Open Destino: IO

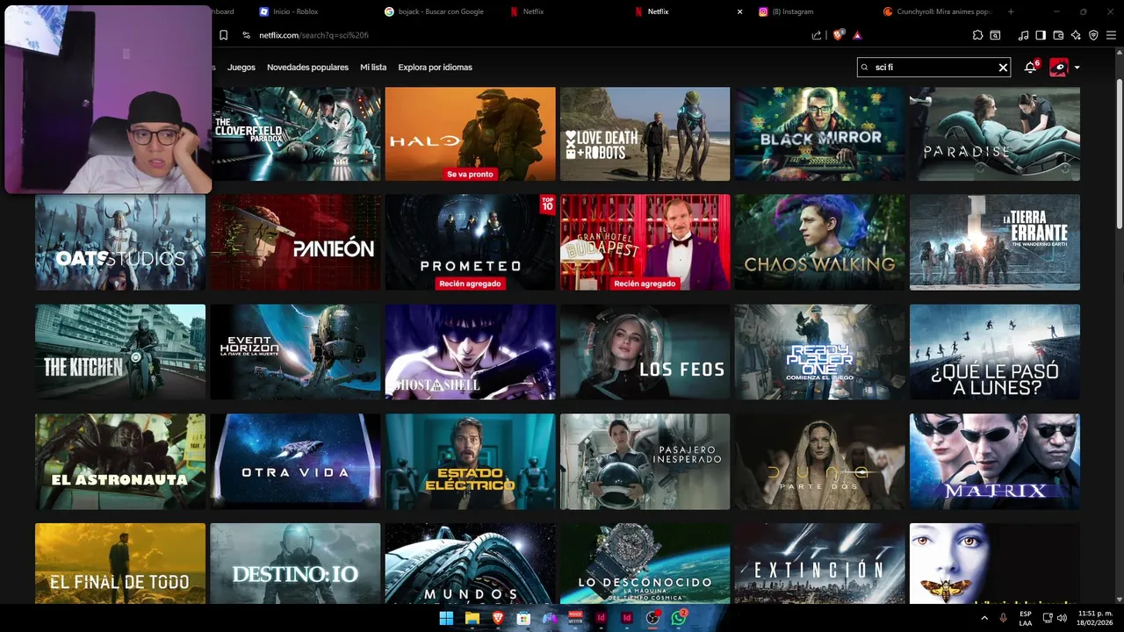tap(296, 564)
